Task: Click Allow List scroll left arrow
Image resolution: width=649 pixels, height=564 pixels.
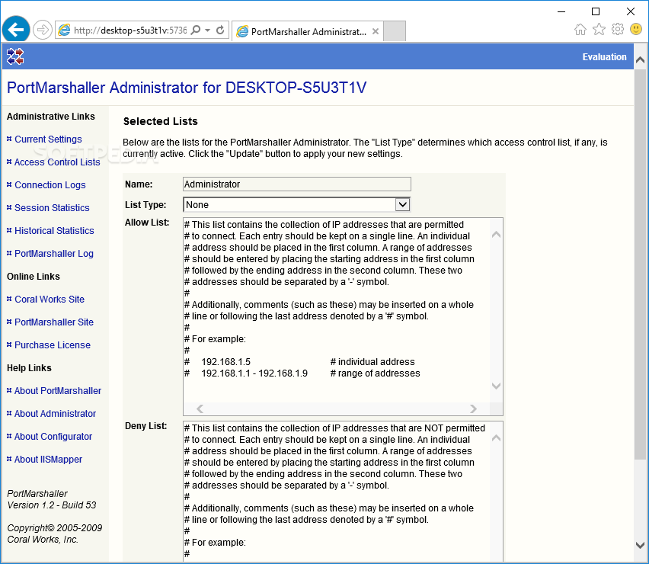Action: 200,409
